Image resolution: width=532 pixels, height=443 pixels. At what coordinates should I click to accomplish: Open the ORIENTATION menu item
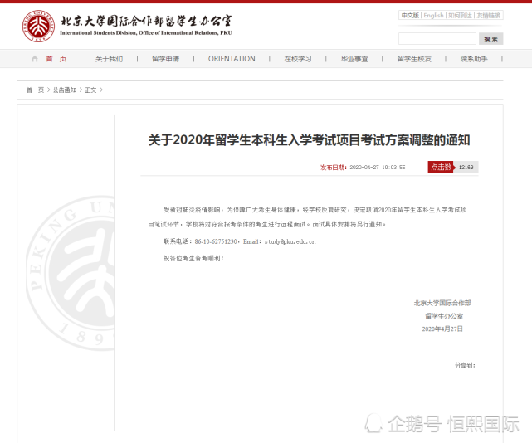pos(232,59)
